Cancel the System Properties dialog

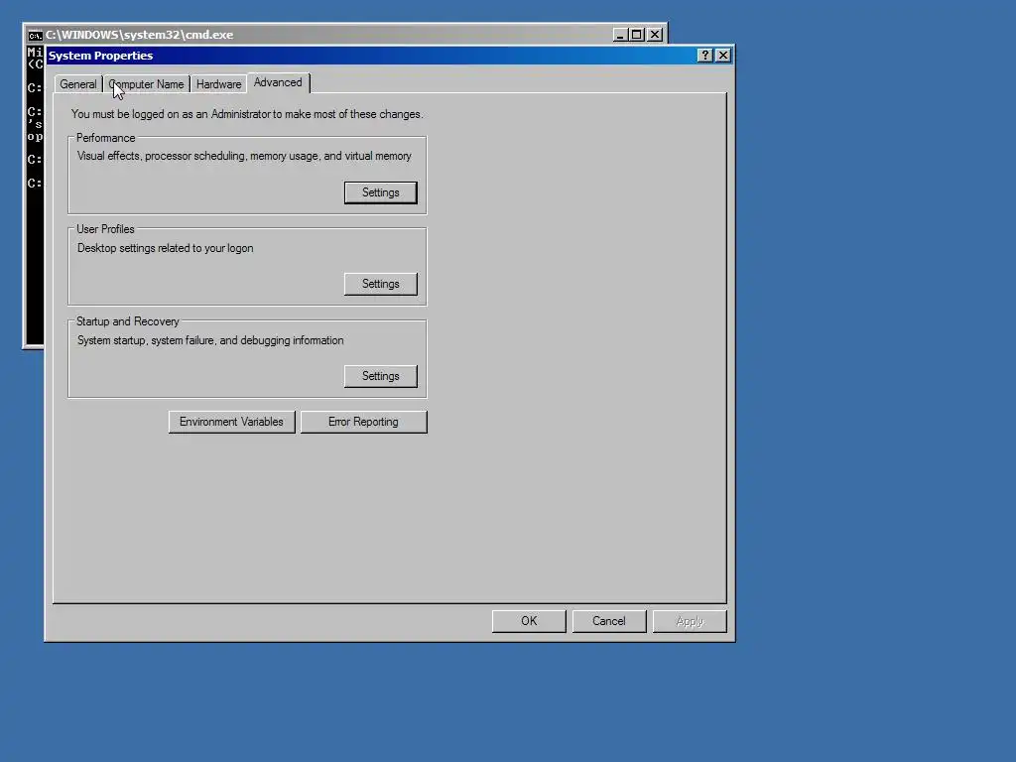tap(609, 621)
